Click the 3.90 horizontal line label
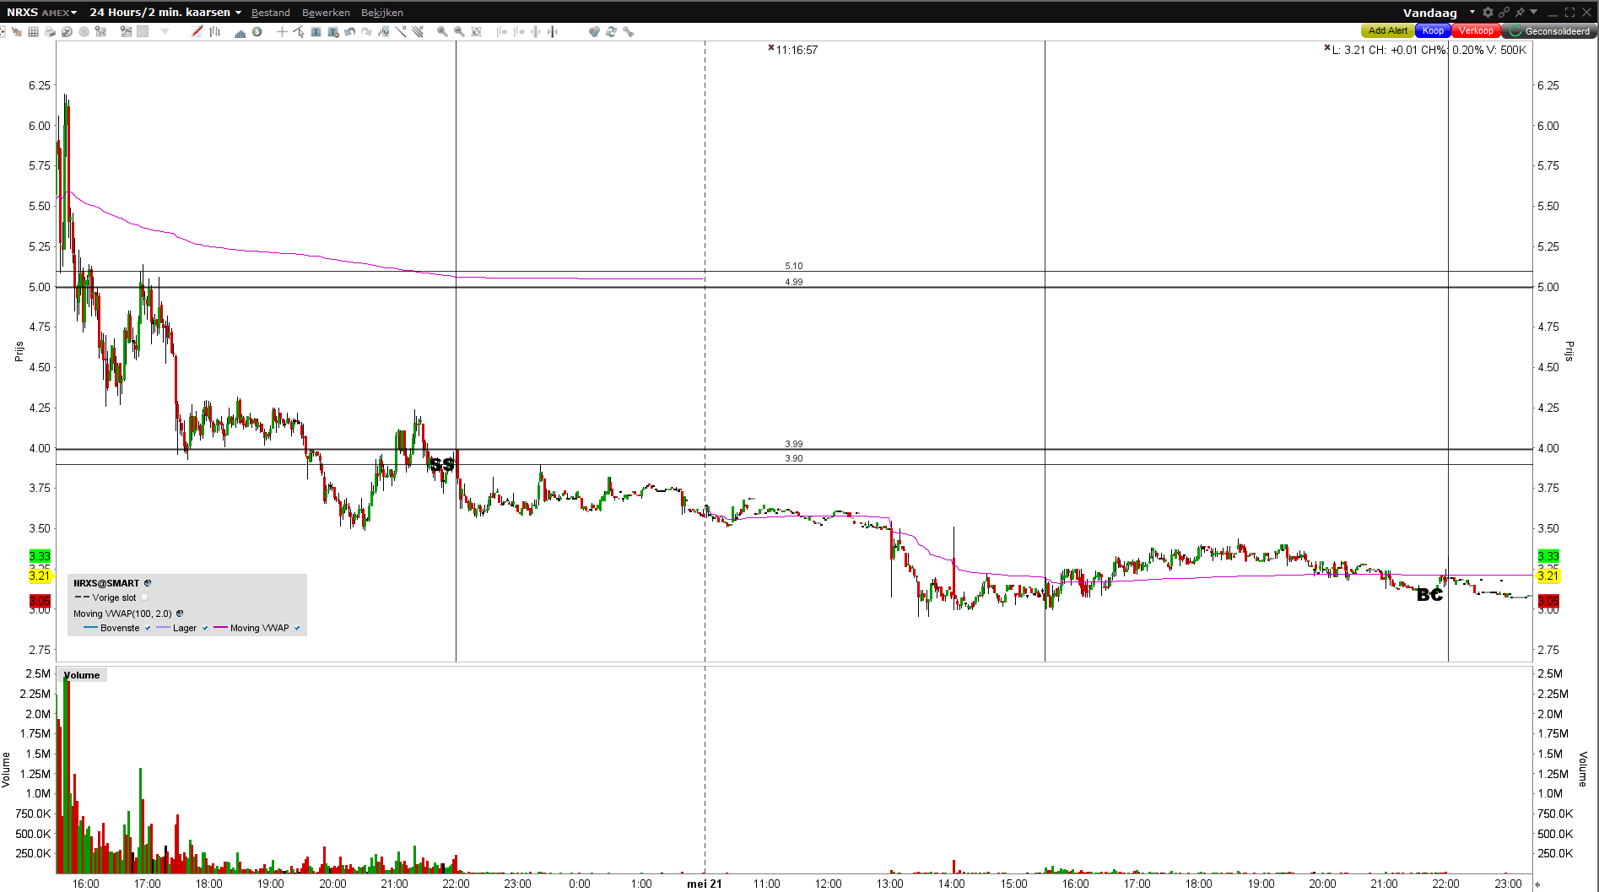This screenshot has width=1599, height=892. coord(794,458)
